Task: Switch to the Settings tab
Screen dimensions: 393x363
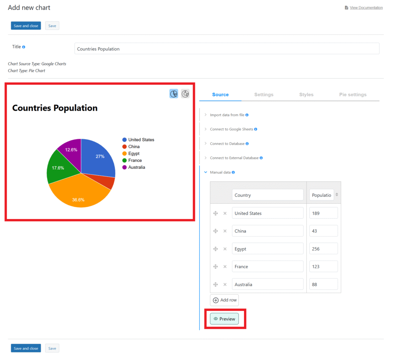Action: tap(264, 94)
